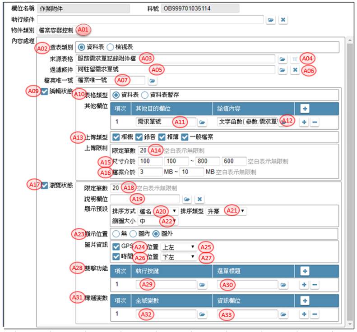
Task: Open 排序方式 dropdown showing 檔名
Action: 158,211
